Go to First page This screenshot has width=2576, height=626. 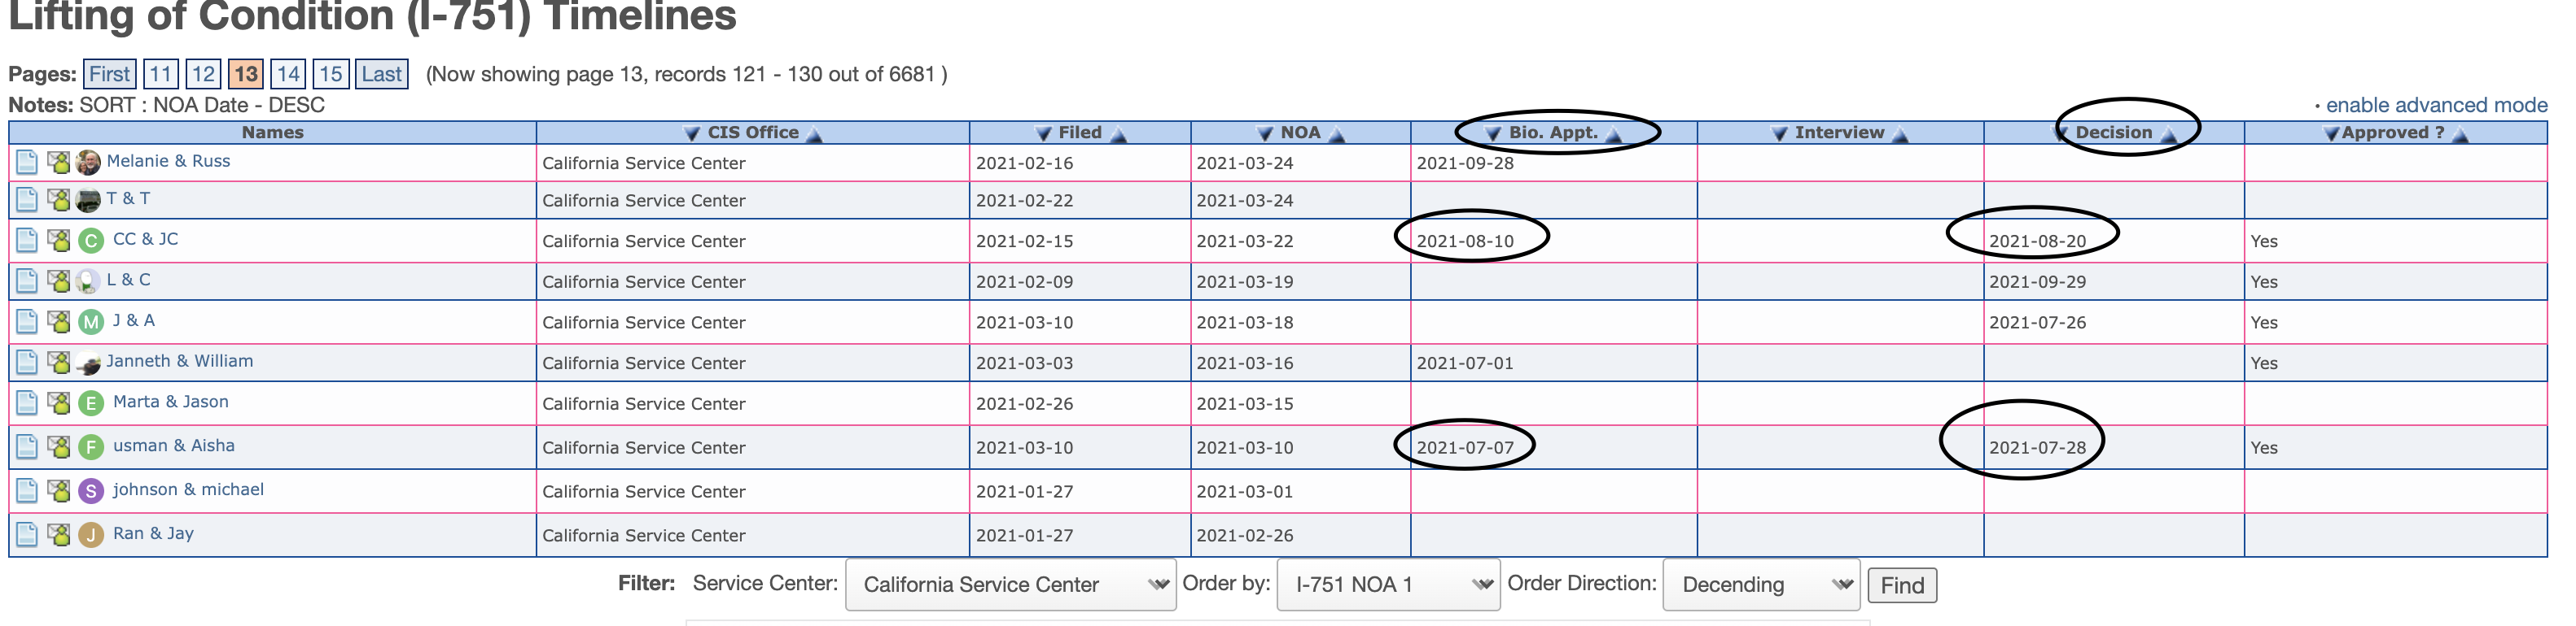pyautogui.click(x=109, y=74)
